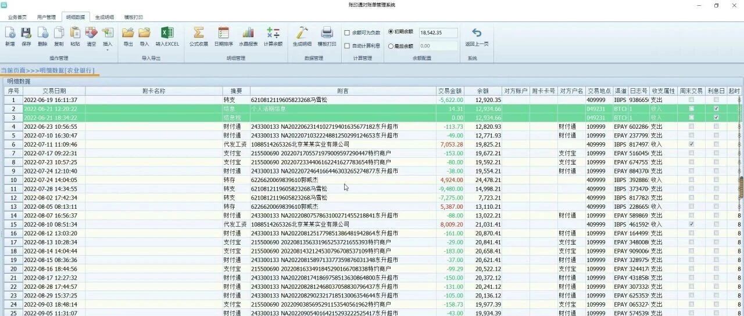Open the 生成明细 ribbon tab
The width and height of the screenshot is (744, 316).
105,17
